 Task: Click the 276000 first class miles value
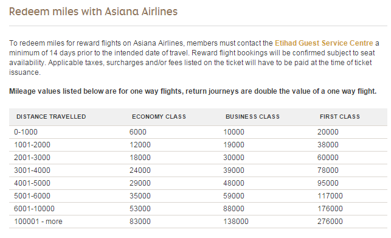tap(330, 222)
